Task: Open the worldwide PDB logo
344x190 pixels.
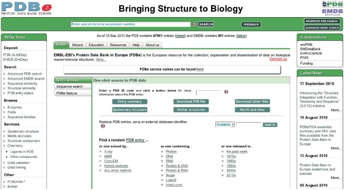Action: pyautogui.click(x=332, y=4)
